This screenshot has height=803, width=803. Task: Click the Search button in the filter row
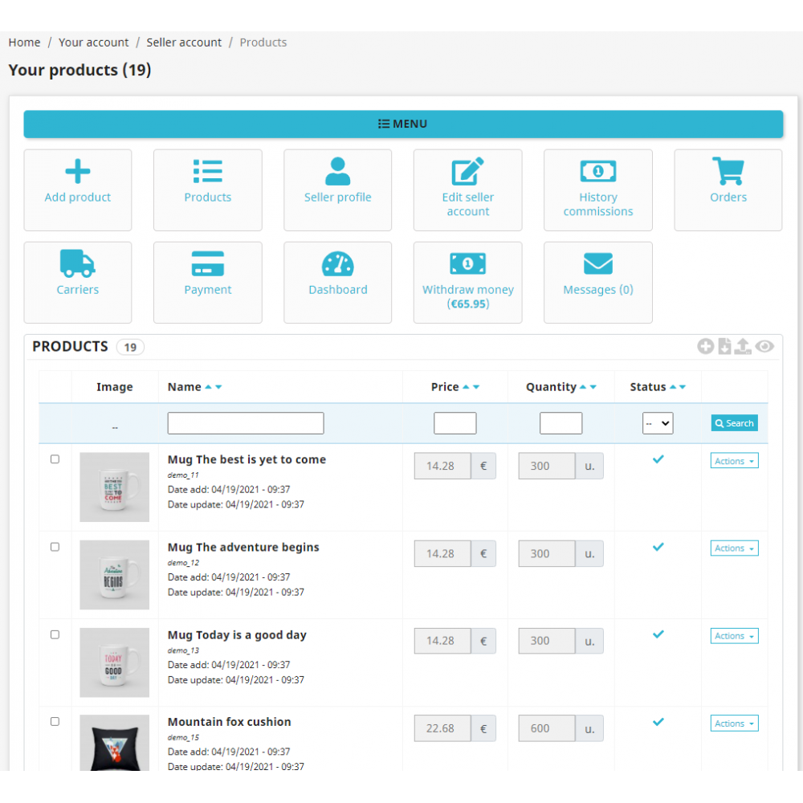tap(733, 422)
